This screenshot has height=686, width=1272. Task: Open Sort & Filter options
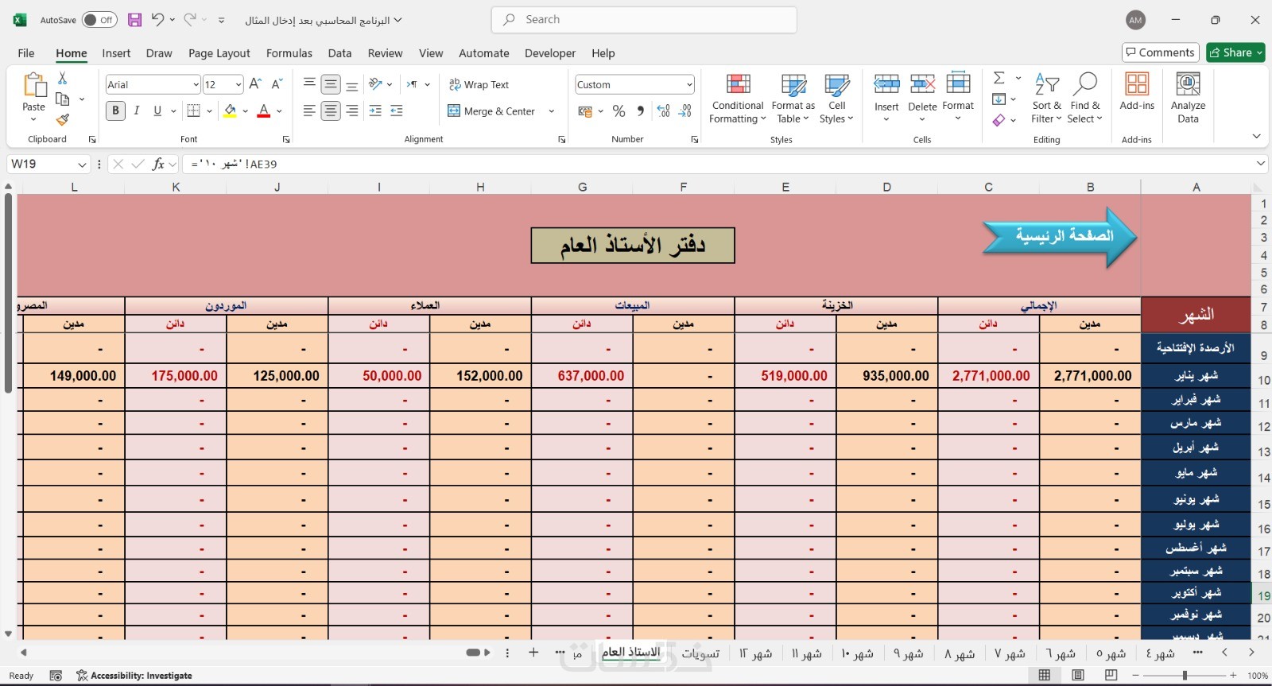1046,99
